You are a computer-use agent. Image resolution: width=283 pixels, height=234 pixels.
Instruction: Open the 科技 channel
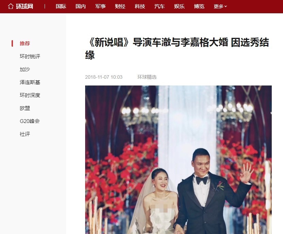coord(140,6)
